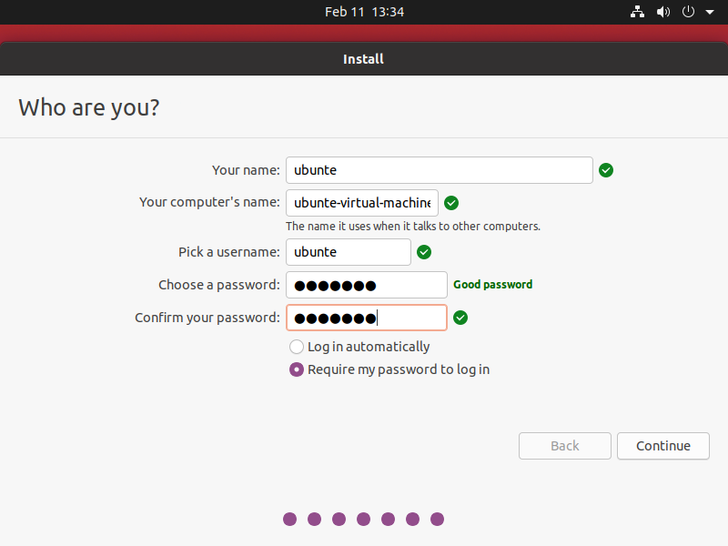728x546 pixels.
Task: Focus the computer's name field
Action: pyautogui.click(x=362, y=203)
